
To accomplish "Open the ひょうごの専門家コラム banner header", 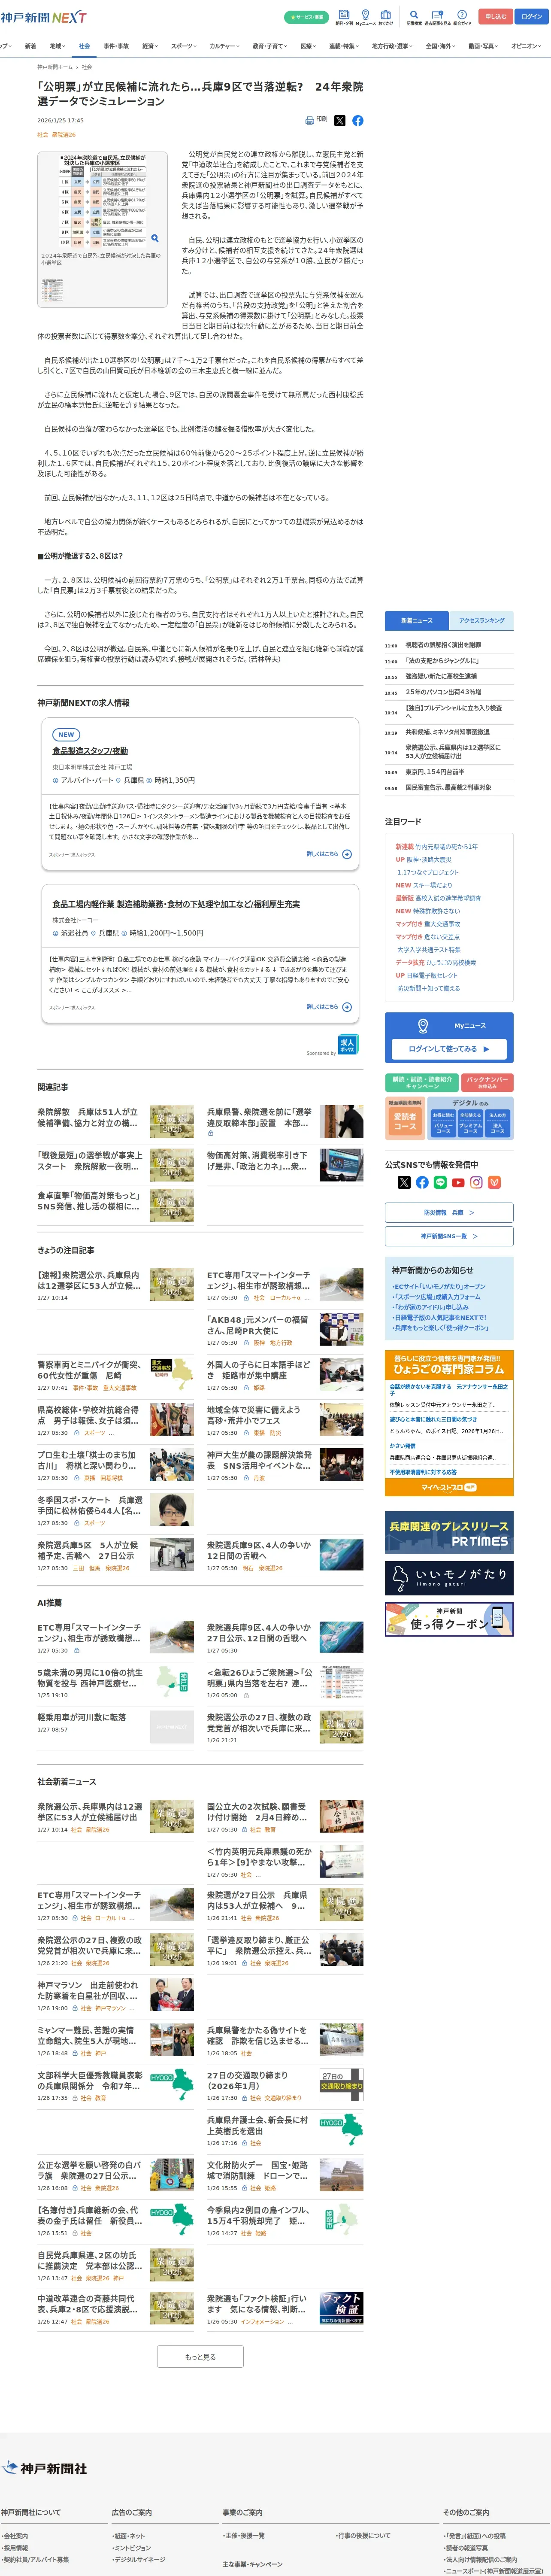I will (x=449, y=1365).
